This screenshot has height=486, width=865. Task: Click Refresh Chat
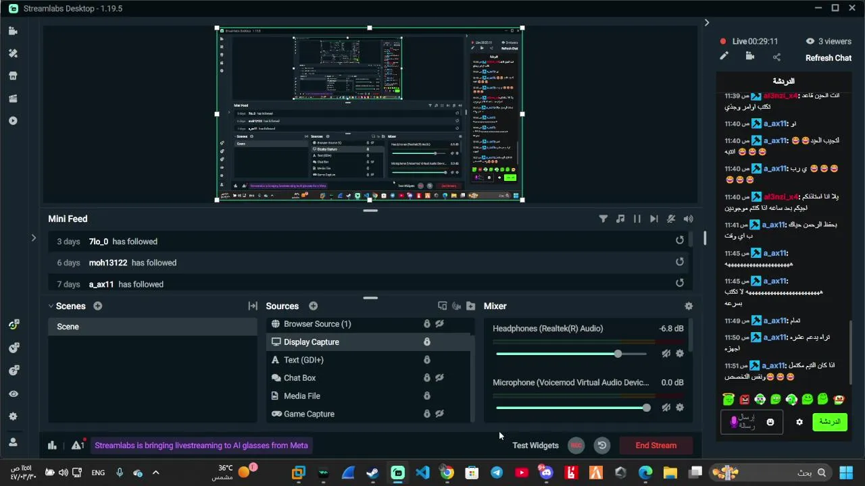point(829,58)
